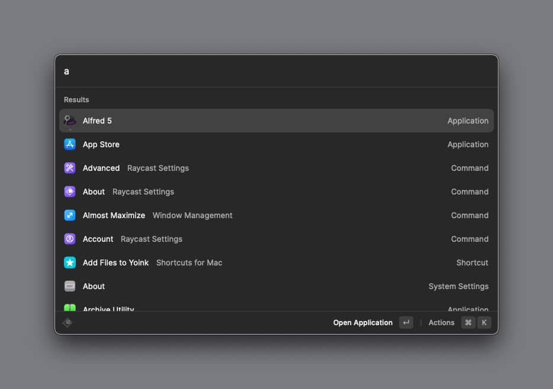Click the 'System Settings' label in the About row
The height and width of the screenshot is (389, 553).
(458, 286)
